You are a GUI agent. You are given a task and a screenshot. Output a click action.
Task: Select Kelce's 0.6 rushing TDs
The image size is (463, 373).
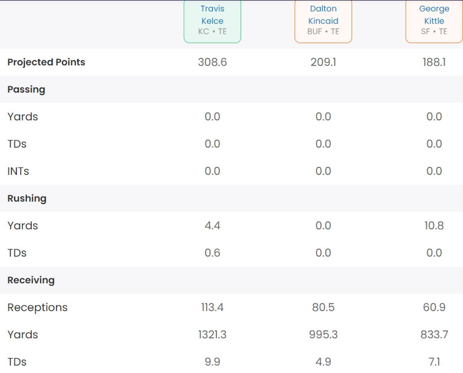pos(212,253)
